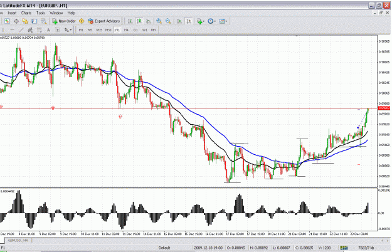Click the 'Default' profile in status bar
The height and width of the screenshot is (252, 392).
tap(164, 248)
